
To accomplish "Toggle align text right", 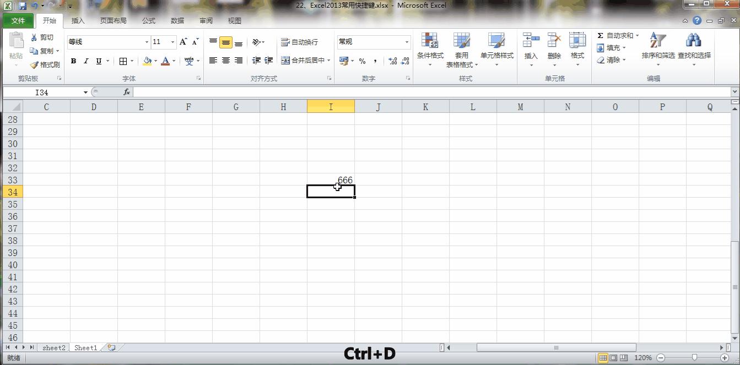I will (239, 61).
